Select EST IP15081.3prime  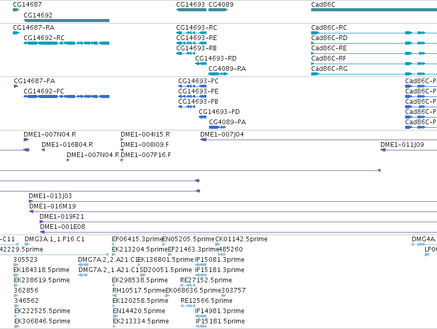(220, 260)
